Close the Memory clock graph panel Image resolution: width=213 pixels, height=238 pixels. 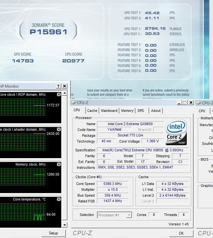59,164
